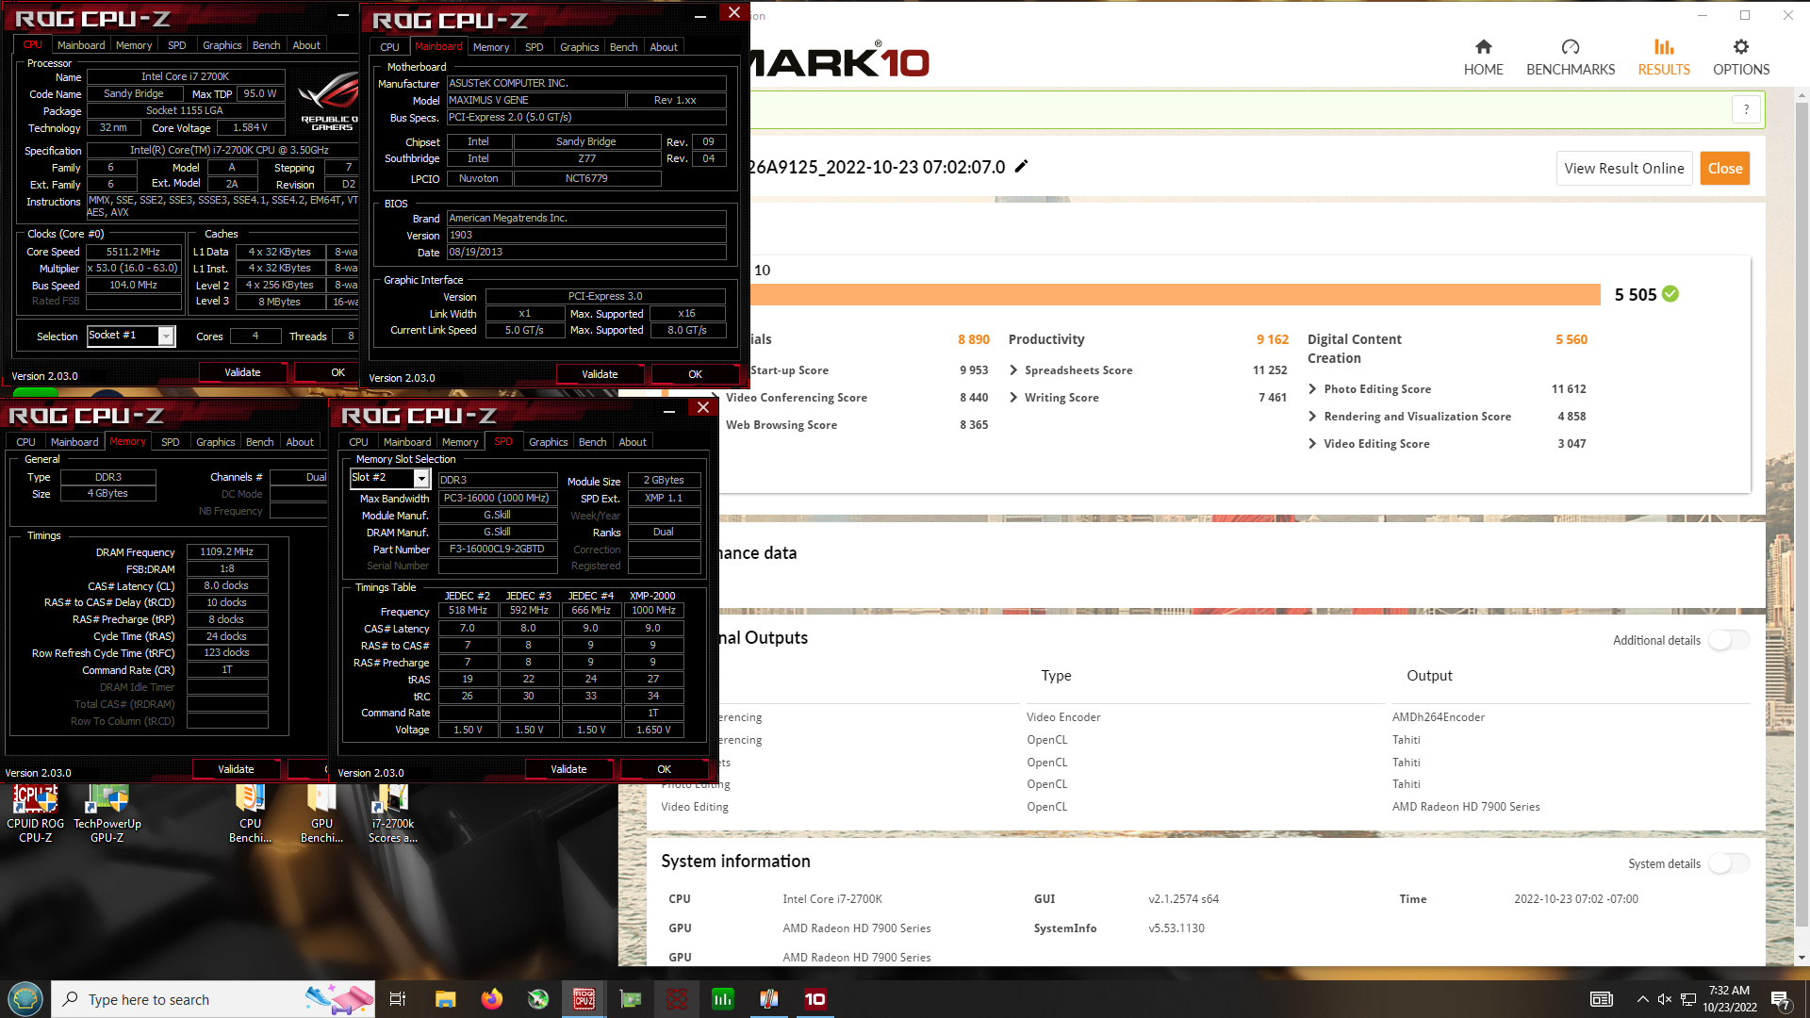Click the thermometer monitor taskbar icon
Screen dimensions: 1810x1018
pyautogui.click(x=768, y=999)
